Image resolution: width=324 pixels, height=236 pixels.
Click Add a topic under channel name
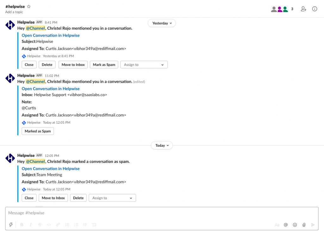point(14,12)
